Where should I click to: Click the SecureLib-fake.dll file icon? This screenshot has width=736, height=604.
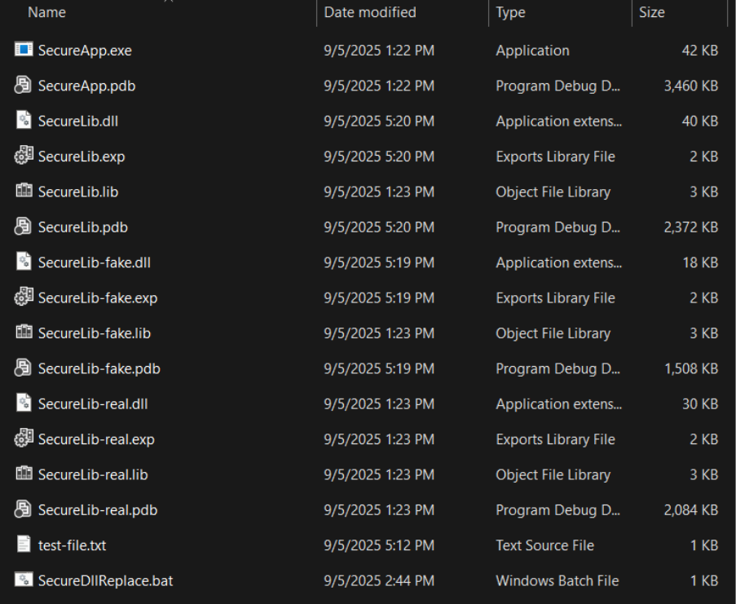(x=22, y=262)
